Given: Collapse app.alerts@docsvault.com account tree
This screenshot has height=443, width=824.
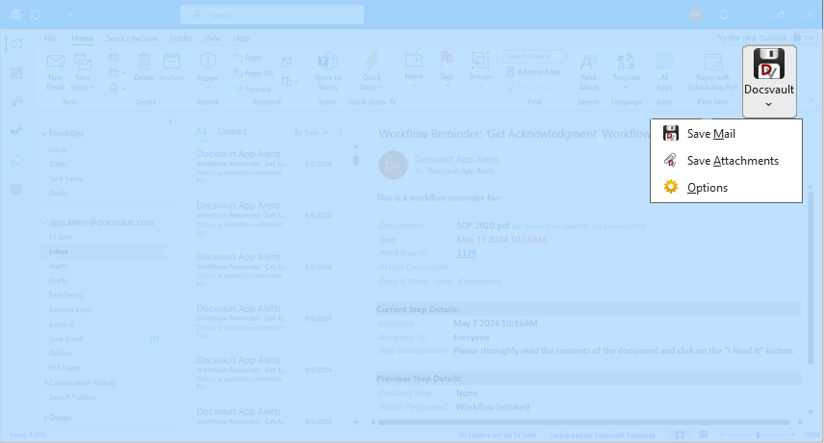Looking at the screenshot, I should pos(44,222).
